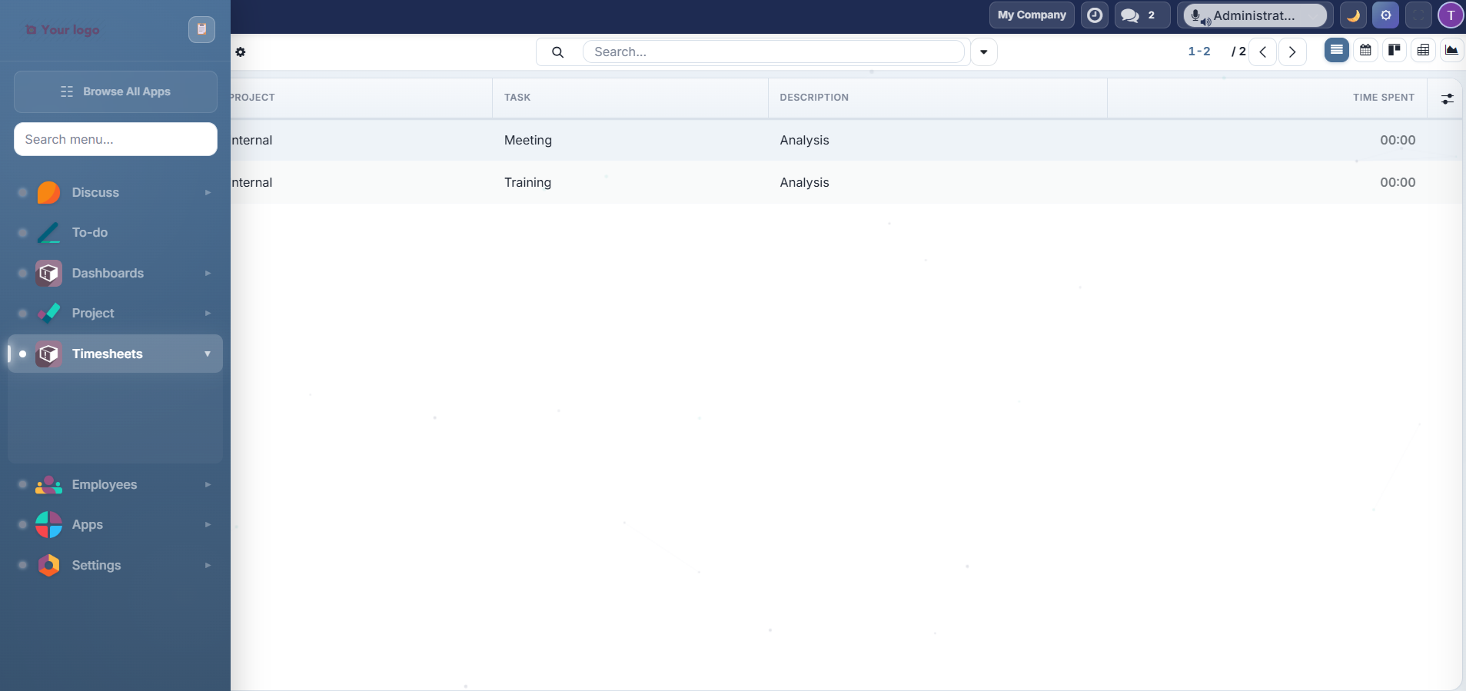Click into the Search menu field
Image resolution: width=1466 pixels, height=691 pixels.
[115, 139]
